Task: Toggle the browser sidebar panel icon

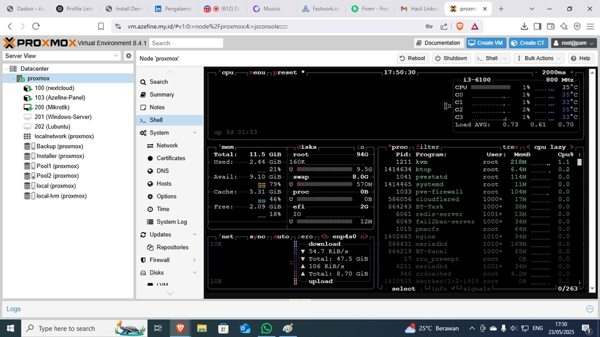Action: (537, 26)
